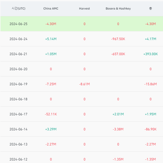Select the date 2024-06-24

point(18,39)
